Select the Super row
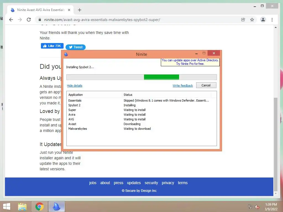The height and width of the screenshot is (212, 283). click(141, 110)
